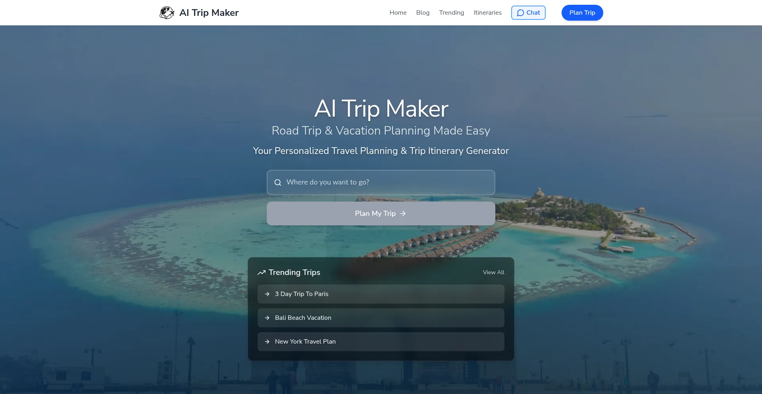
Task: Click arrow beside Bali Beach Vacation
Action: point(267,318)
